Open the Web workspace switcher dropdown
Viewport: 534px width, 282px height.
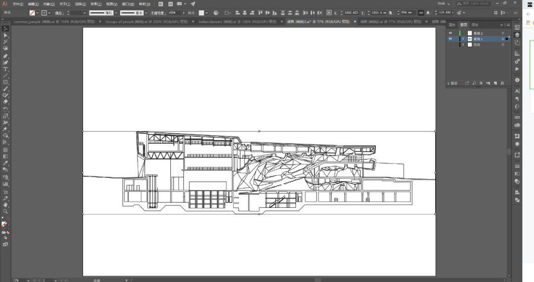(444, 3)
